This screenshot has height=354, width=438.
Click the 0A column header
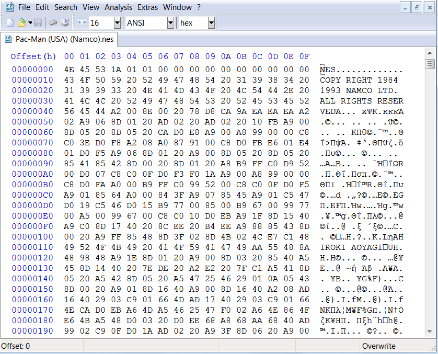pyautogui.click(x=226, y=56)
